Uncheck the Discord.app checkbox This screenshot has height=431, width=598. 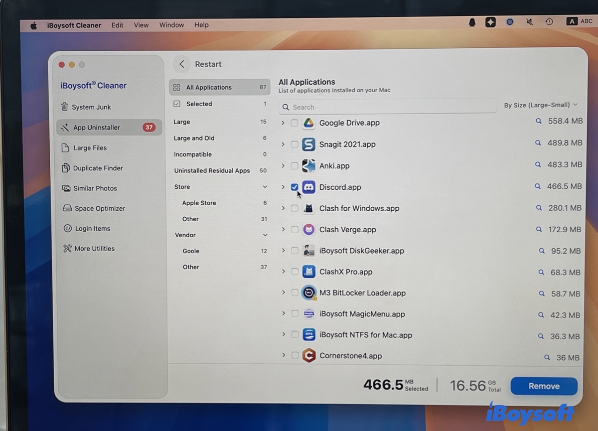[295, 187]
